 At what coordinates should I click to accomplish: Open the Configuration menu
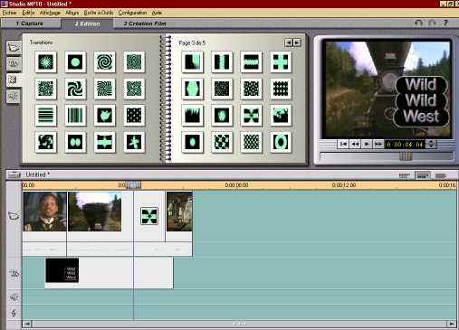[x=132, y=13]
